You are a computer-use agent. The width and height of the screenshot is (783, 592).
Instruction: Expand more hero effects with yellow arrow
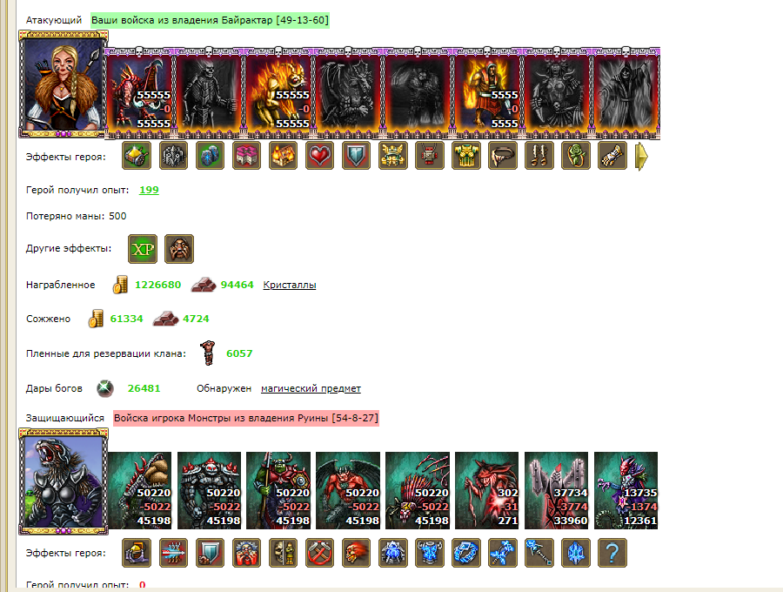(642, 157)
